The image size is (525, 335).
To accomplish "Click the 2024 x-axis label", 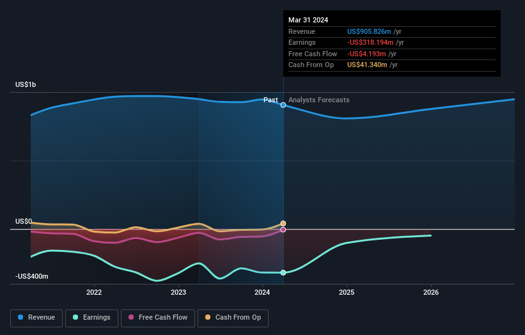I will (262, 292).
